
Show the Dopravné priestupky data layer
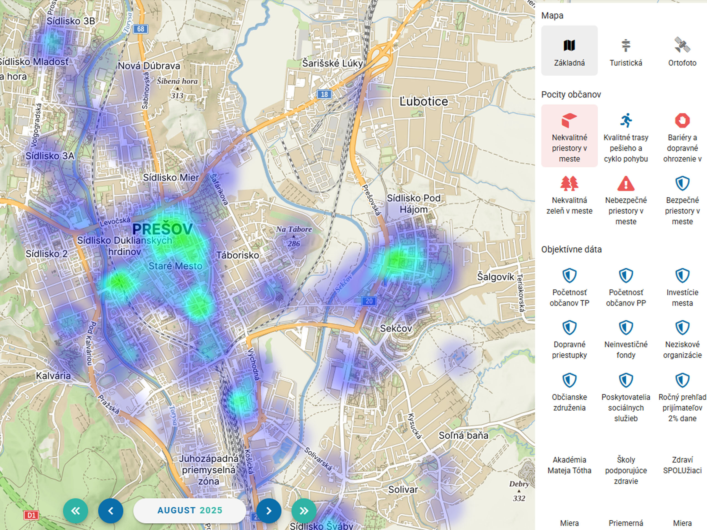click(569, 340)
